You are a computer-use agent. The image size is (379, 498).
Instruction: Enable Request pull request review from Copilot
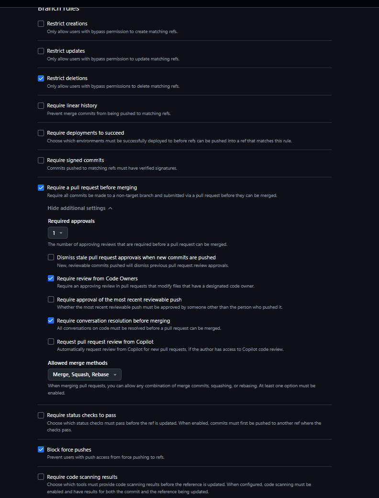point(51,342)
